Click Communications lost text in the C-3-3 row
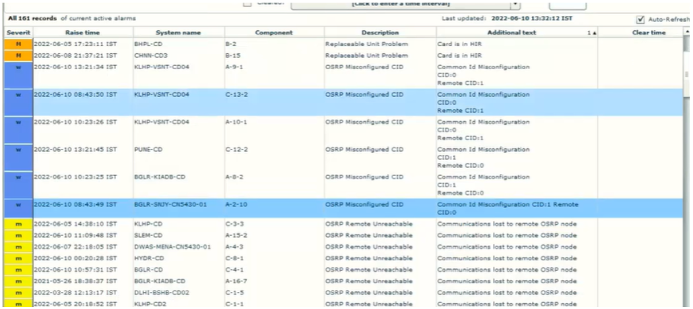The height and width of the screenshot is (309, 693). pos(507,224)
